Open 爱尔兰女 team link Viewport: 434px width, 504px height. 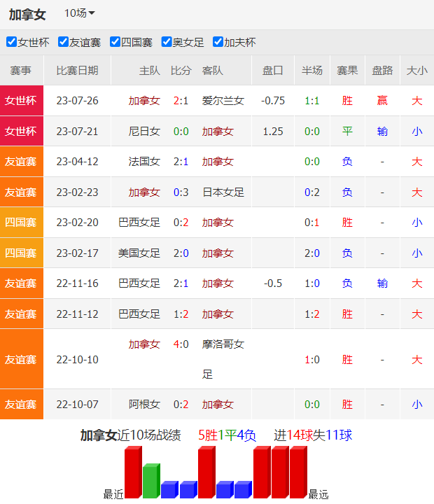pos(223,101)
